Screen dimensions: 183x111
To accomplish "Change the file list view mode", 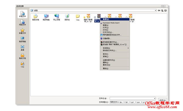I will [x=165, y=10].
